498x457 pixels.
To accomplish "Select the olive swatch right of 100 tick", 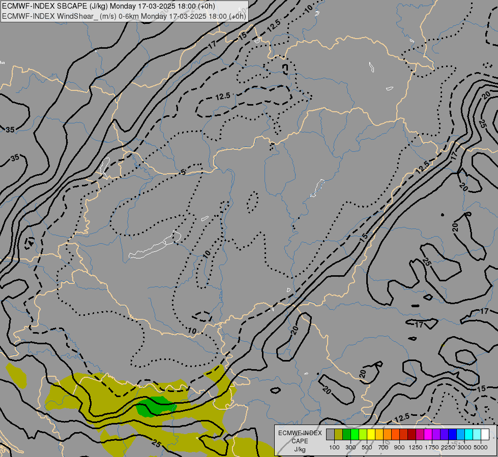I will click(x=338, y=435).
